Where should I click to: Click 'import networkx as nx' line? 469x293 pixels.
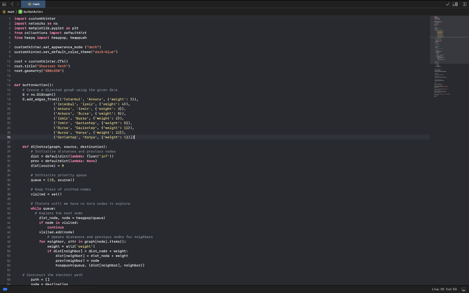[36, 23]
